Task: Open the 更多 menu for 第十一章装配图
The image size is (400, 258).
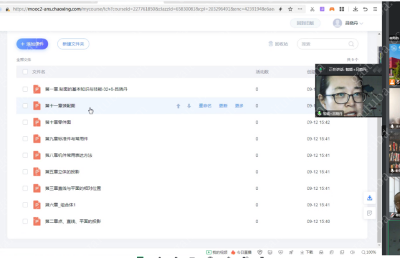Action: point(239,106)
